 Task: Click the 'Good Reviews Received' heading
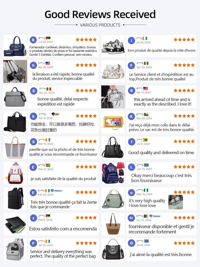tap(100, 14)
